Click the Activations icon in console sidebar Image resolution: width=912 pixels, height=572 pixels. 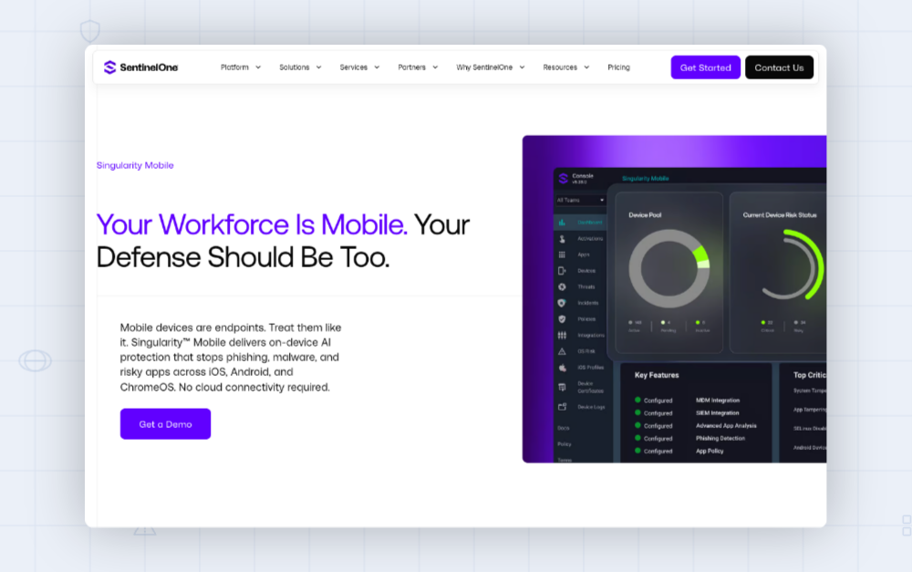[x=562, y=239]
